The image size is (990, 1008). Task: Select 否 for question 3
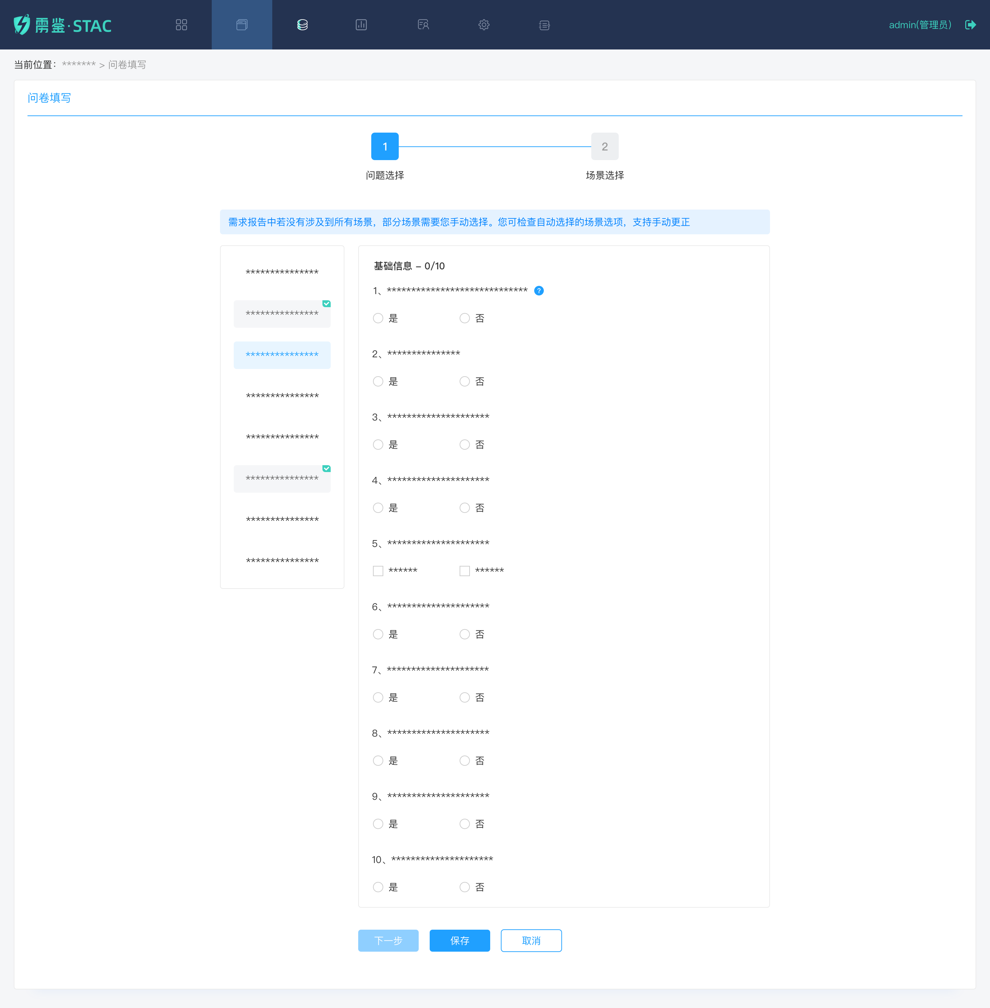(x=464, y=445)
